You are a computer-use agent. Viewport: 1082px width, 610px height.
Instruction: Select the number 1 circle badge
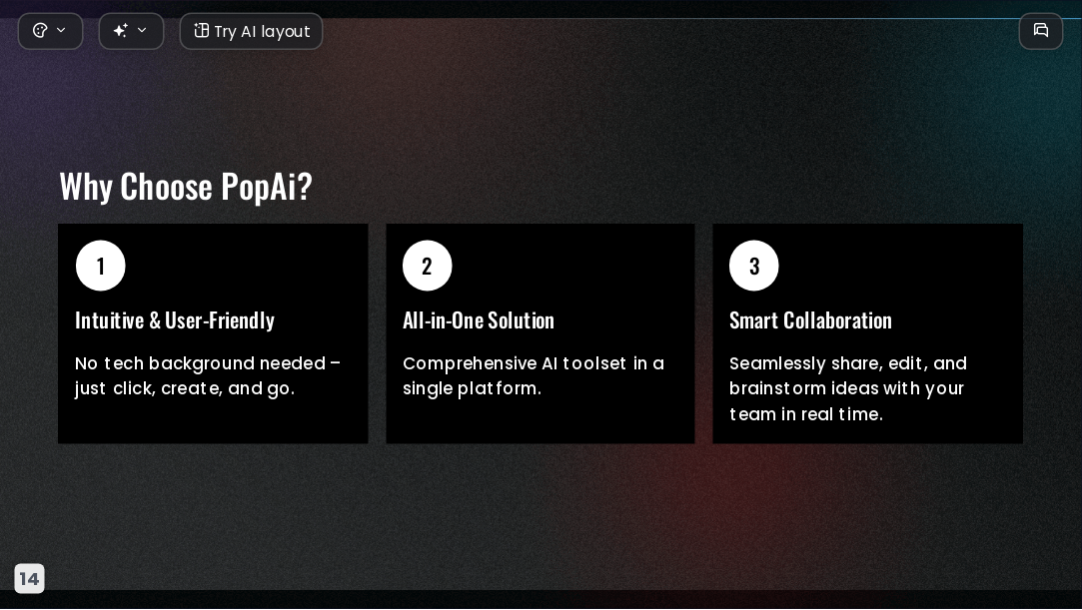(101, 266)
